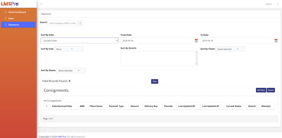The image size is (282, 138).
Task: Click the Admin Dashboard sidebar icon
Action: pyautogui.click(x=5, y=12)
